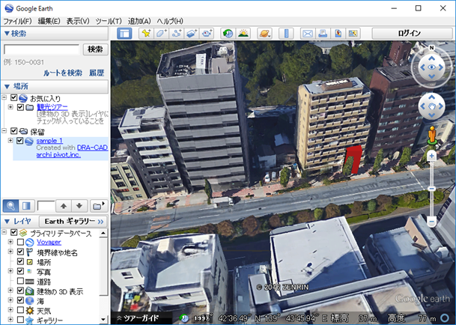This screenshot has width=456, height=325.
Task: Open 表示(V) menu
Action: 78,21
